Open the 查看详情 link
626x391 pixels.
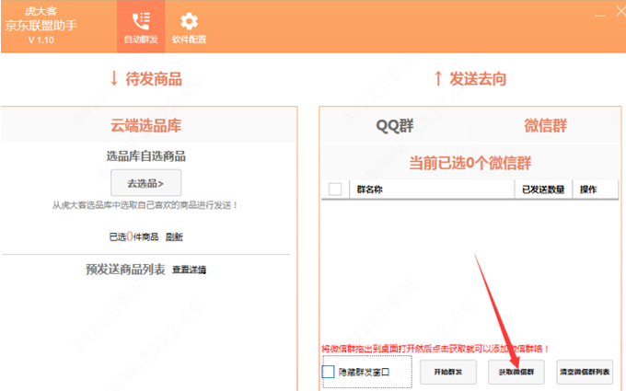(189, 270)
